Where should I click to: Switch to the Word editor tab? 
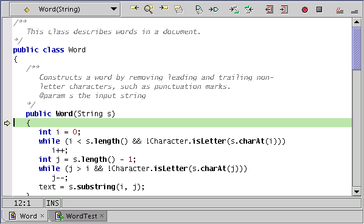(x=25, y=216)
